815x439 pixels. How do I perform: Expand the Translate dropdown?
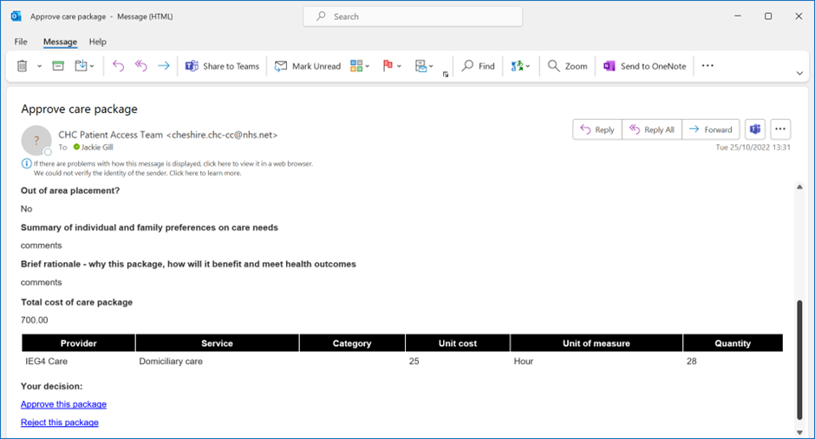tap(520, 66)
